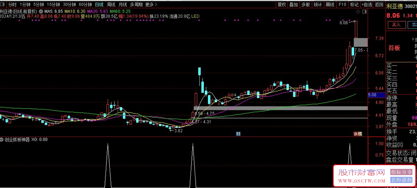417x188 pixels.
Task: Switch to the 周线 weekly chart tab
Action: (x=111, y=5)
